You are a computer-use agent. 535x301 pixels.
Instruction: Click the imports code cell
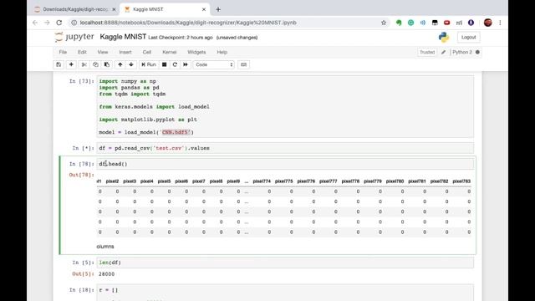pos(285,106)
